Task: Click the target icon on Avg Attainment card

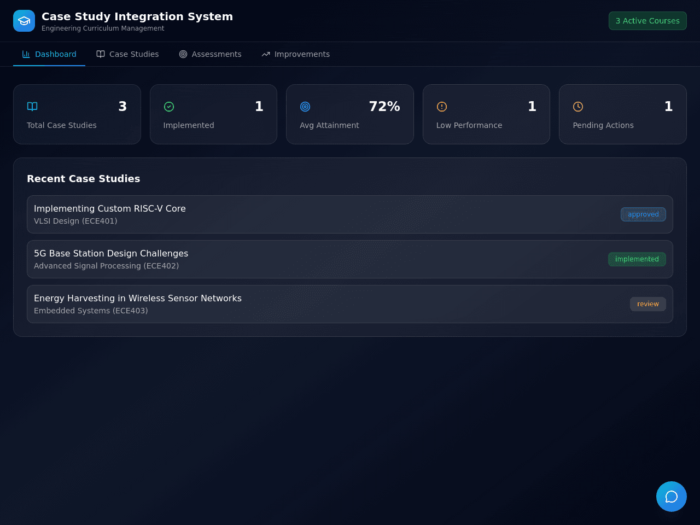Action: 305,107
